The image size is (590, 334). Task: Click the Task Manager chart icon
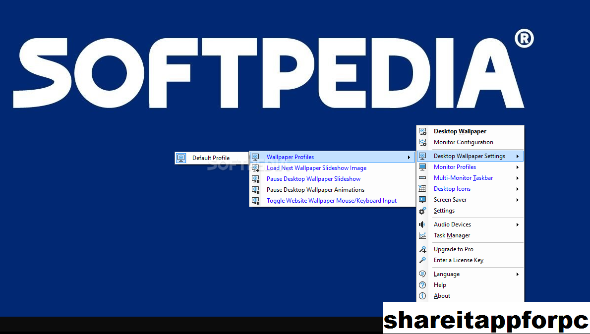(422, 235)
